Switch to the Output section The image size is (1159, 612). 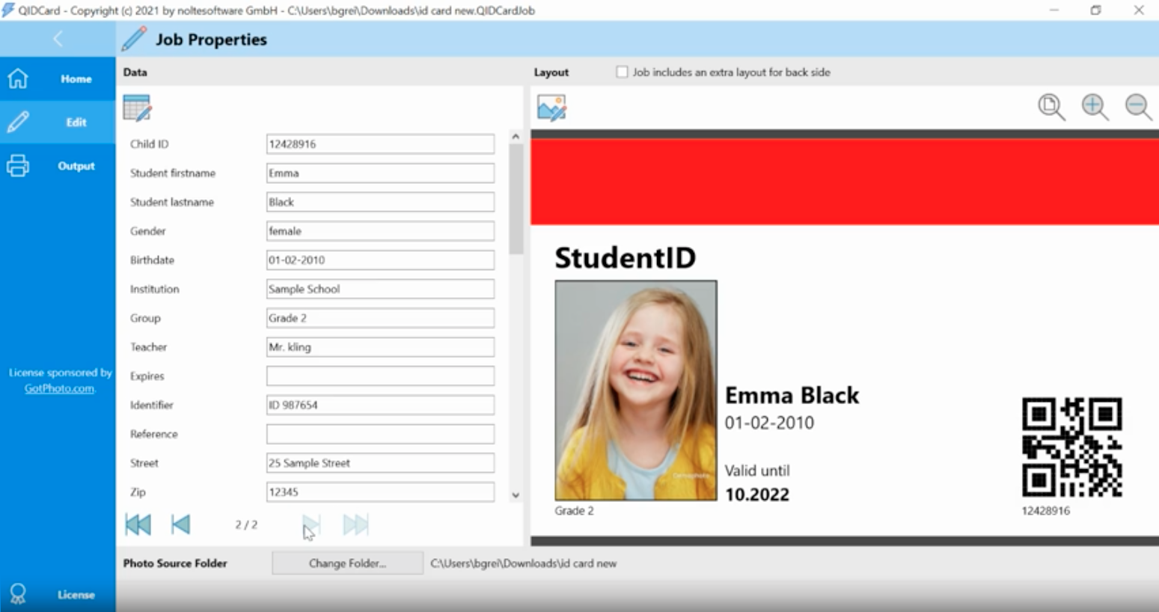[x=58, y=165]
